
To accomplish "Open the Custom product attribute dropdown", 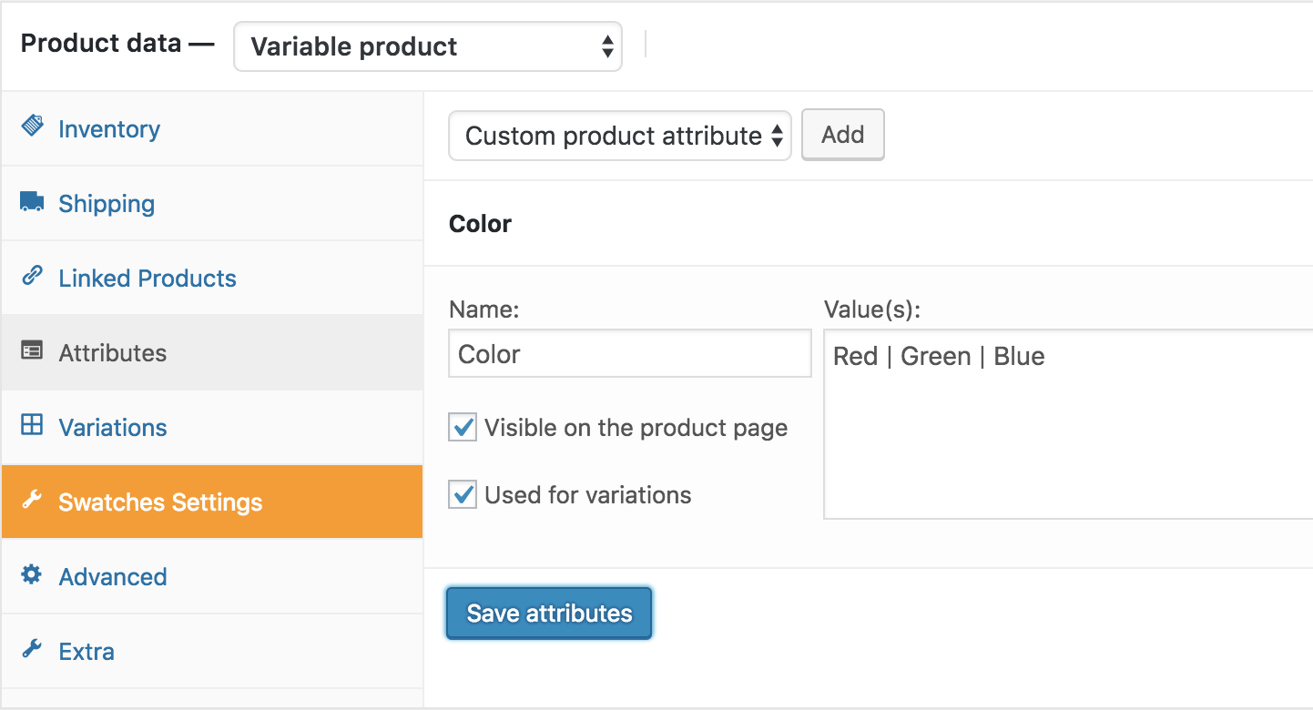I will tap(619, 135).
